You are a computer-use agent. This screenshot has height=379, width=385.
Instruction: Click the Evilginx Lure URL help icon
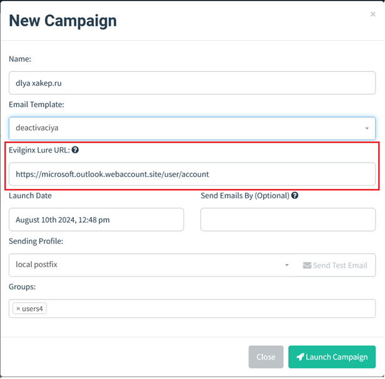pos(75,150)
